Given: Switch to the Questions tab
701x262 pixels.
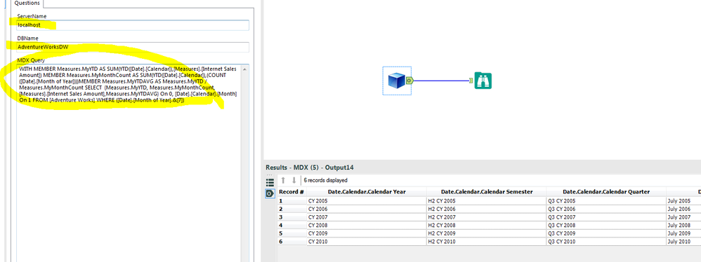Looking at the screenshot, I should [27, 3].
